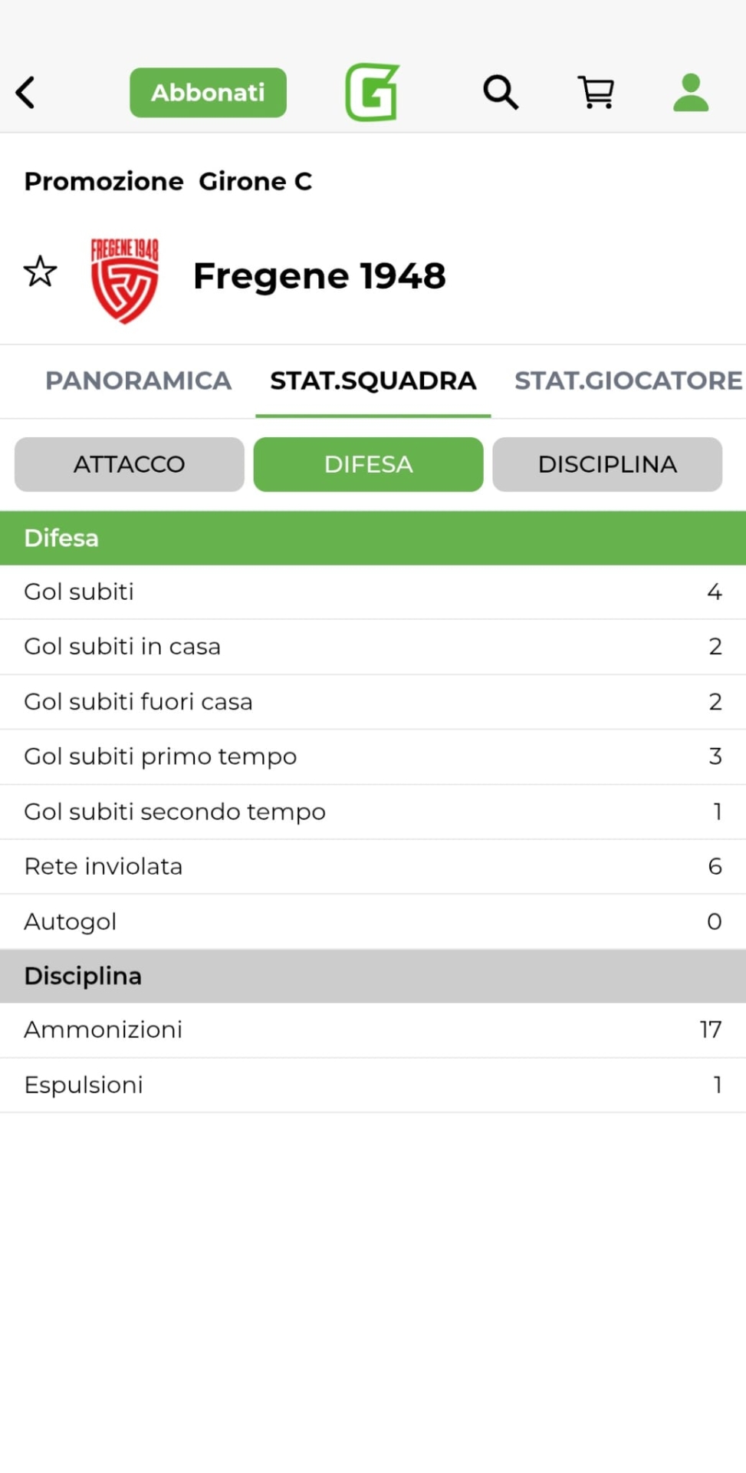Click the Fregene 1948 team crest

(x=124, y=280)
